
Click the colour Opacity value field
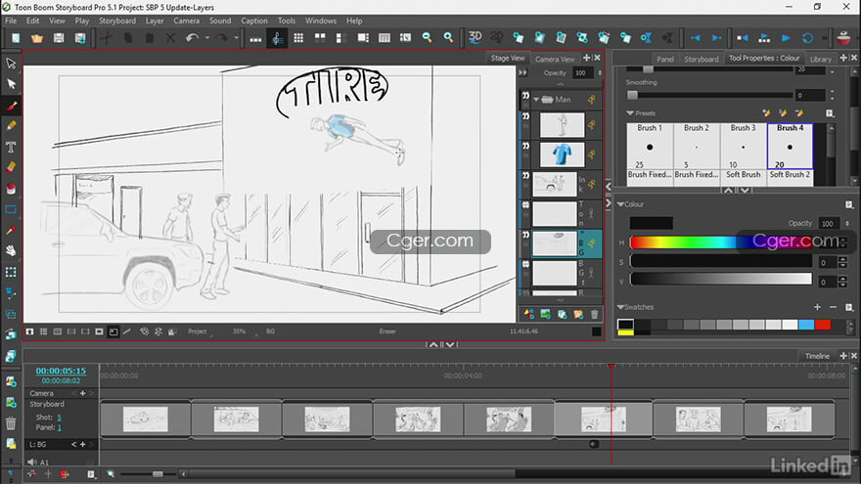828,223
